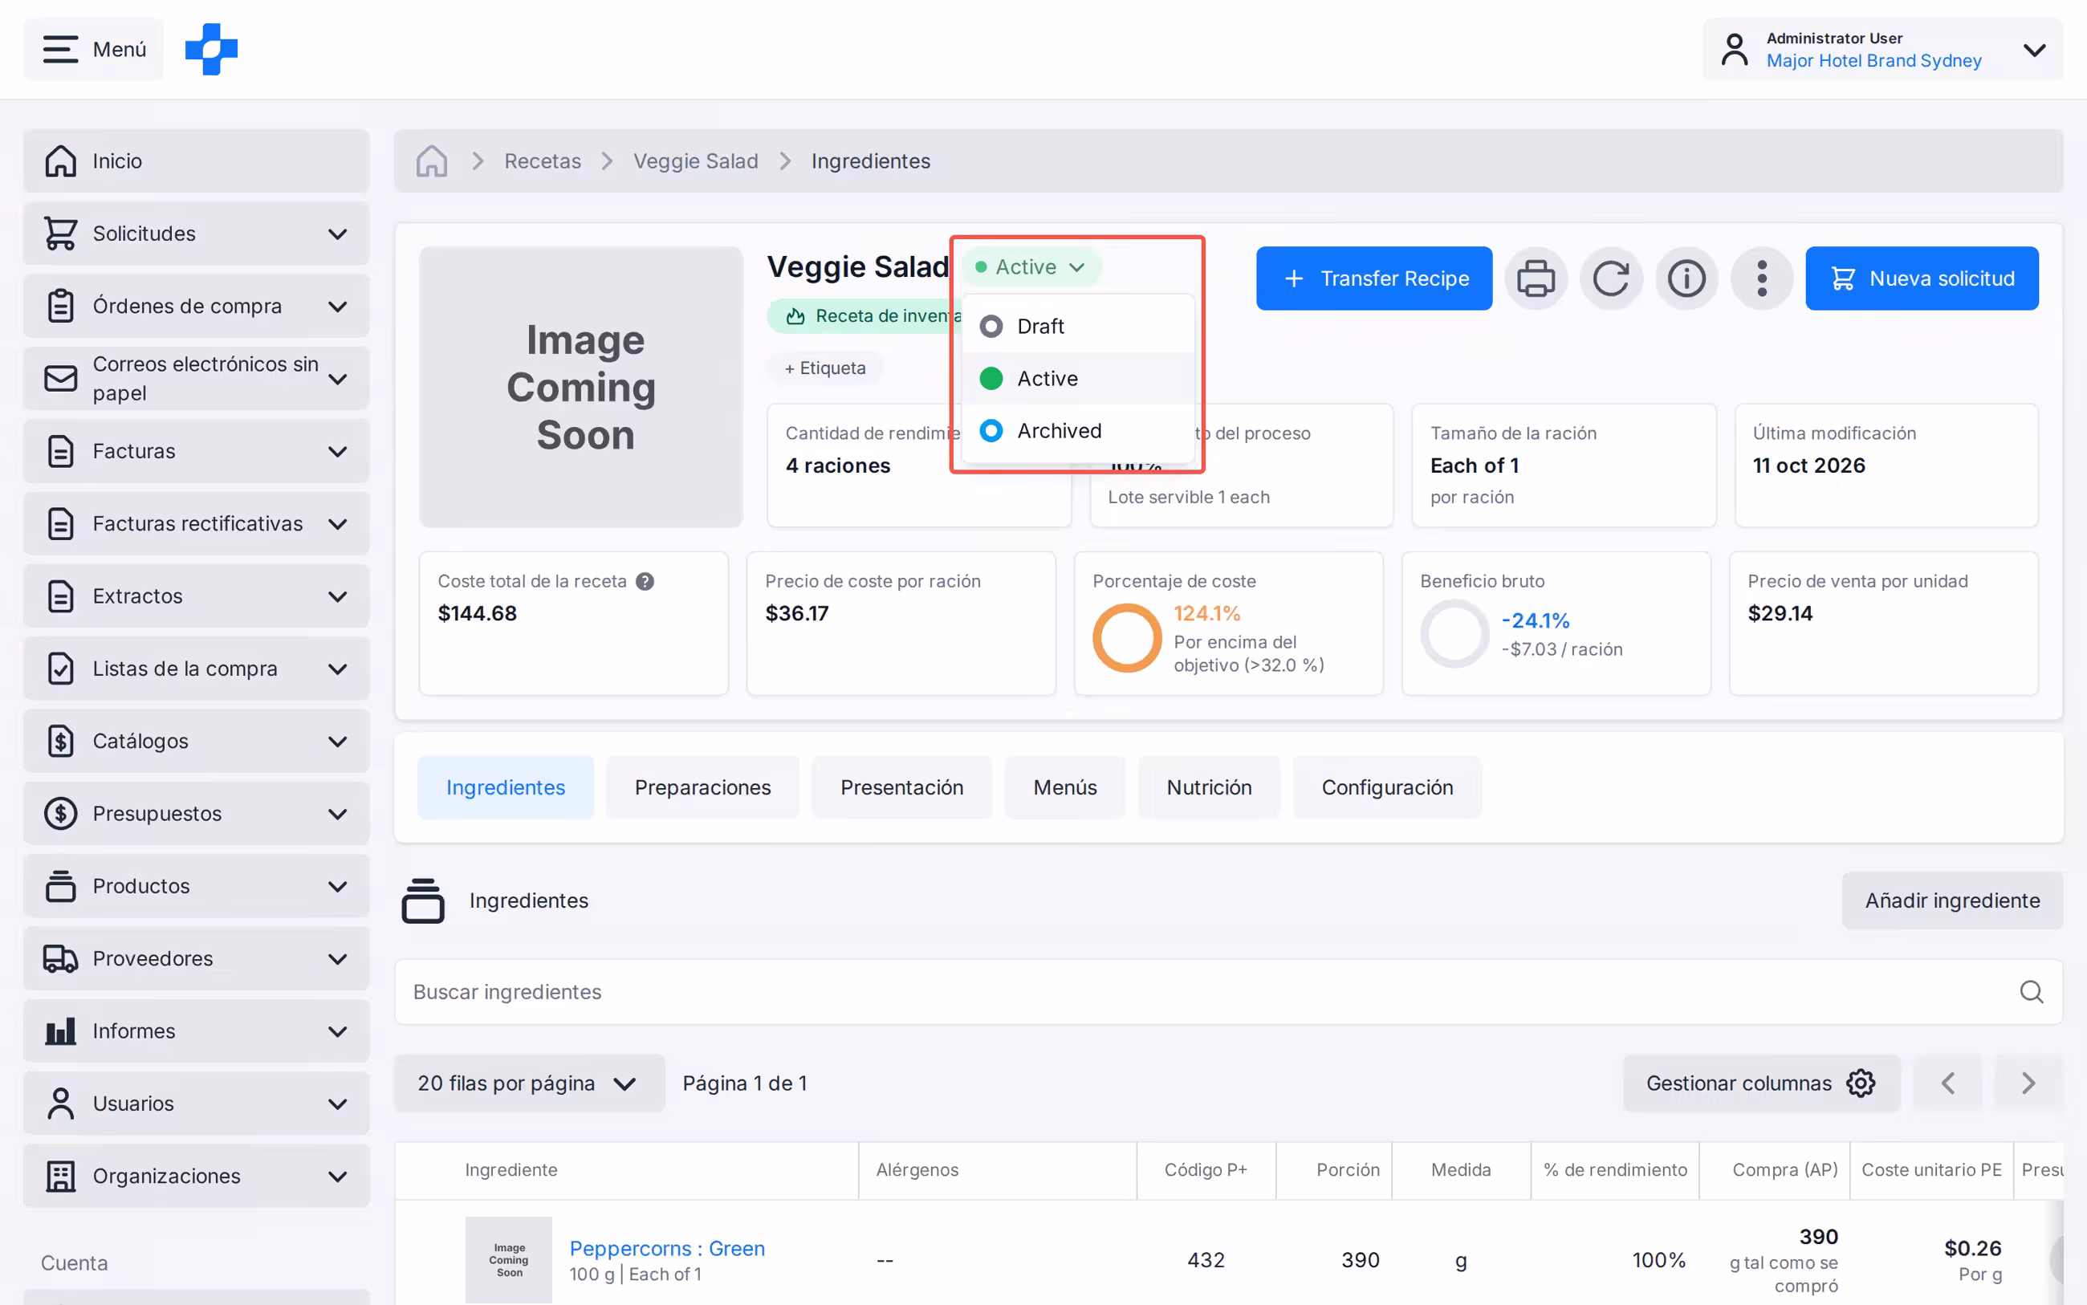Click the Presupuestos dollar coin icon
Image resolution: width=2087 pixels, height=1305 pixels.
click(60, 813)
